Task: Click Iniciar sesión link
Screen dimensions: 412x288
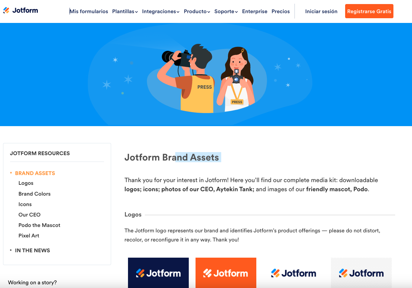Action: tap(321, 11)
